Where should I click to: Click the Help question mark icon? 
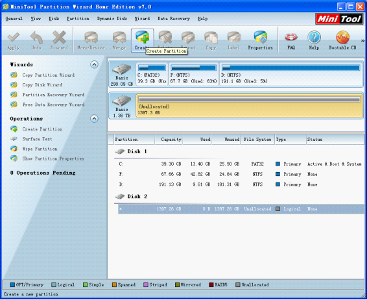click(314, 40)
